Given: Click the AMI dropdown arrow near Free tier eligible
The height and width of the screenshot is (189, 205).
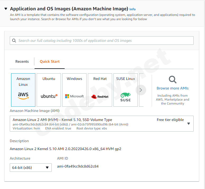Looking at the screenshot, I should coord(189,124).
